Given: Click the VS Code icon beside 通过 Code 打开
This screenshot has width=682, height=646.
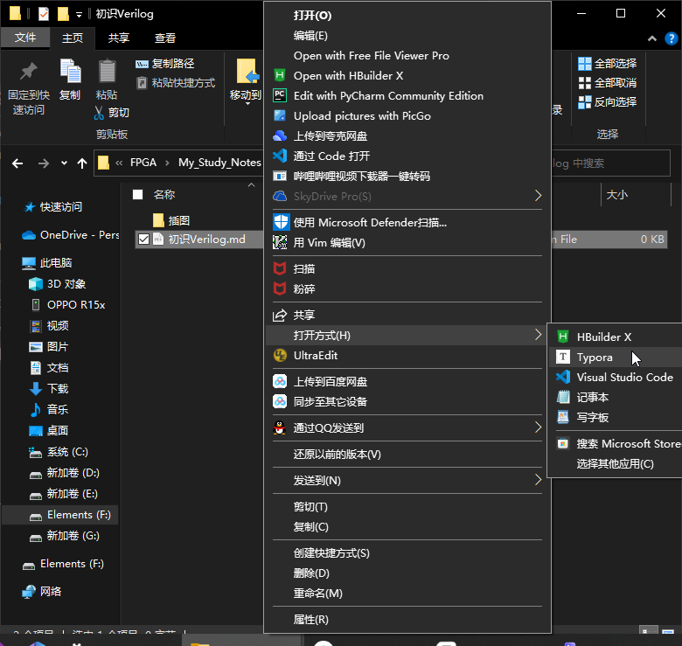Looking at the screenshot, I should (x=280, y=156).
